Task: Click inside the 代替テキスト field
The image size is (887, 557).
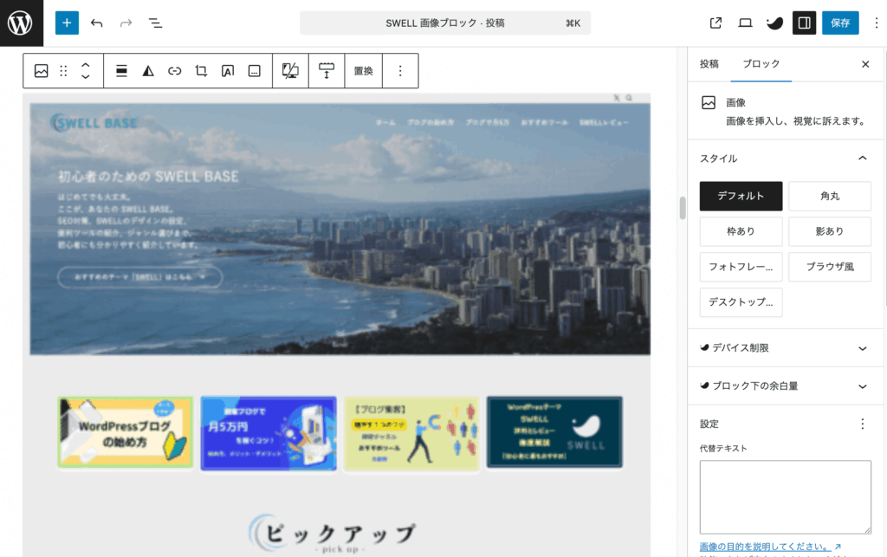Action: tap(784, 498)
